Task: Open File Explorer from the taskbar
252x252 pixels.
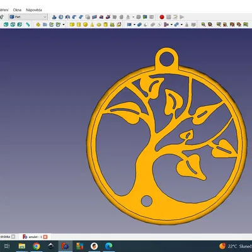Action: click(22, 246)
